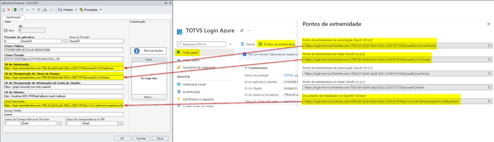Open Identidade visual in Azure menu

click(194, 84)
